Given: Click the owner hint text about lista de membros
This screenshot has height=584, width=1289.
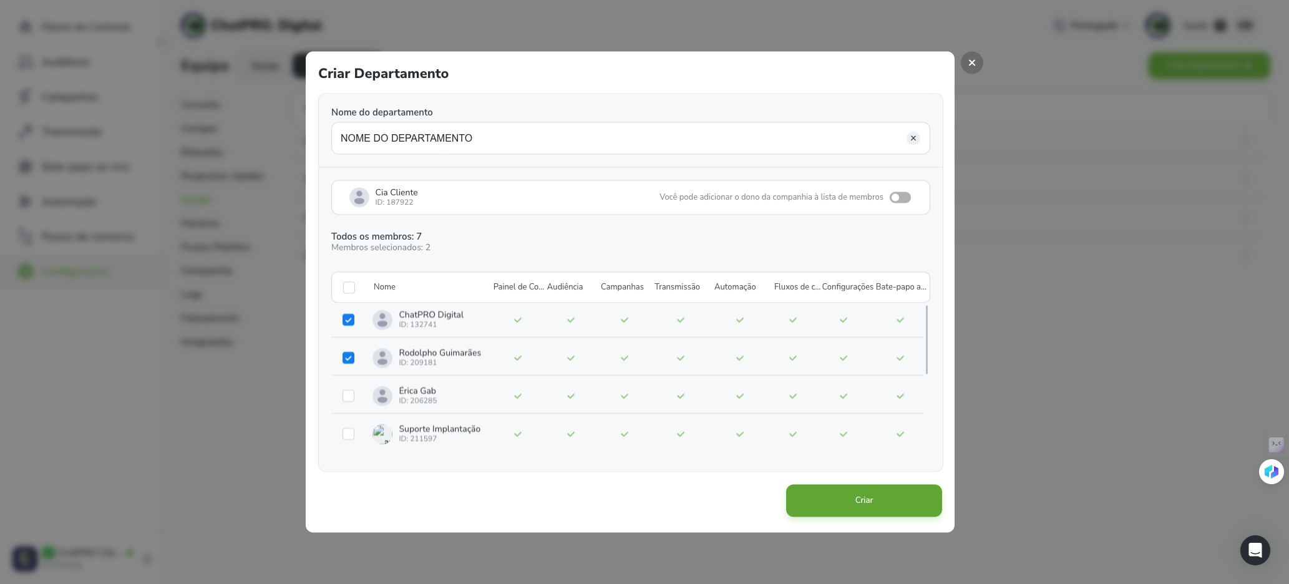Looking at the screenshot, I should point(771,197).
